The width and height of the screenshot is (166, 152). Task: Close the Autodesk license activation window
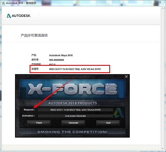[160, 2]
